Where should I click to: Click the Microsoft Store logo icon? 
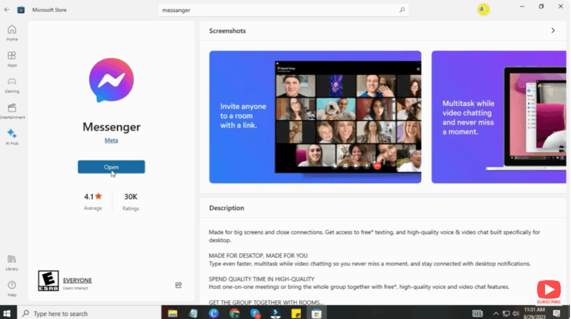pyautogui.click(x=21, y=10)
